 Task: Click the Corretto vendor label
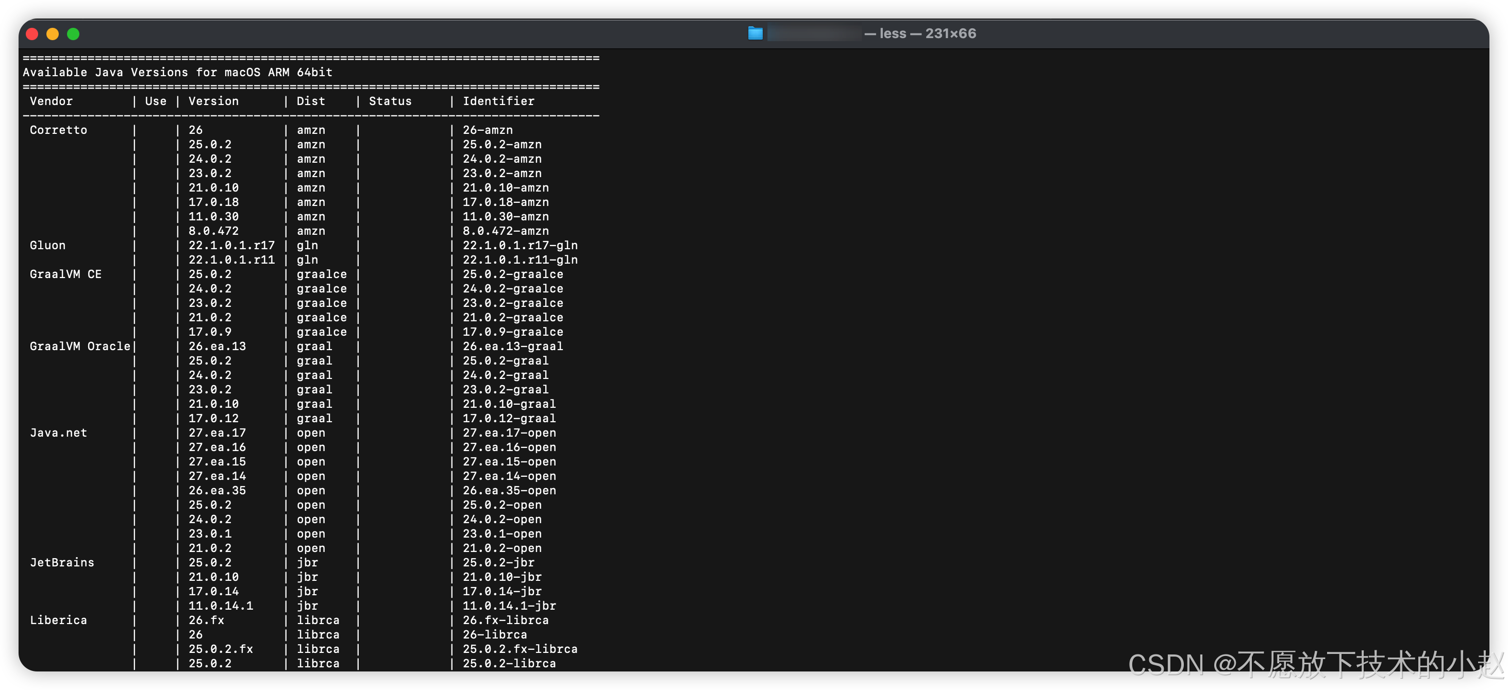pyautogui.click(x=58, y=130)
